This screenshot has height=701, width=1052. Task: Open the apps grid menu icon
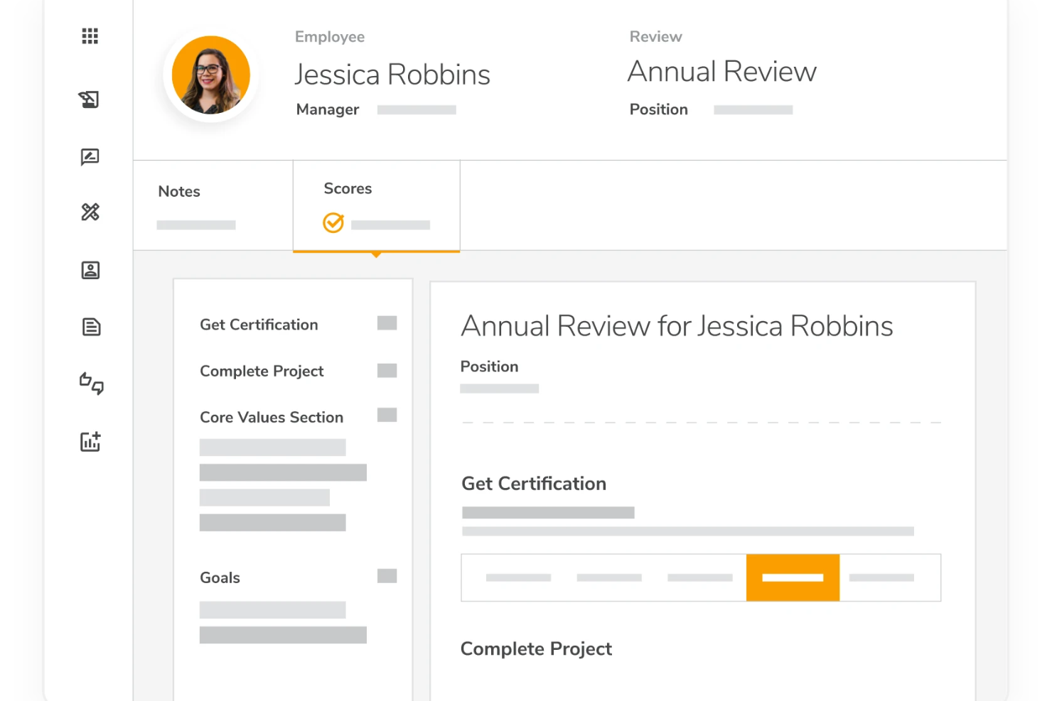pos(90,36)
